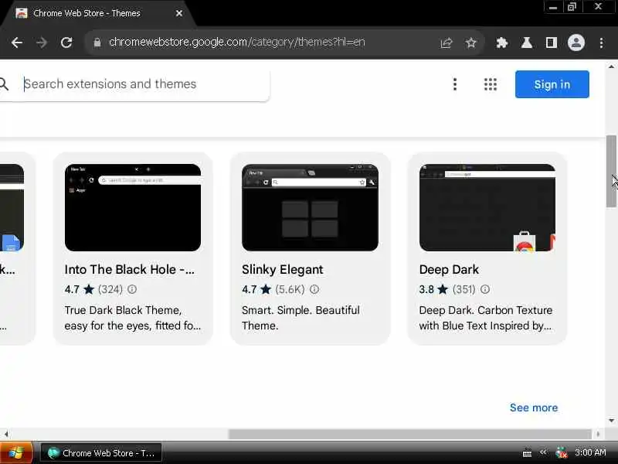The width and height of the screenshot is (618, 464).
Task: Click the See more link
Action: point(534,408)
